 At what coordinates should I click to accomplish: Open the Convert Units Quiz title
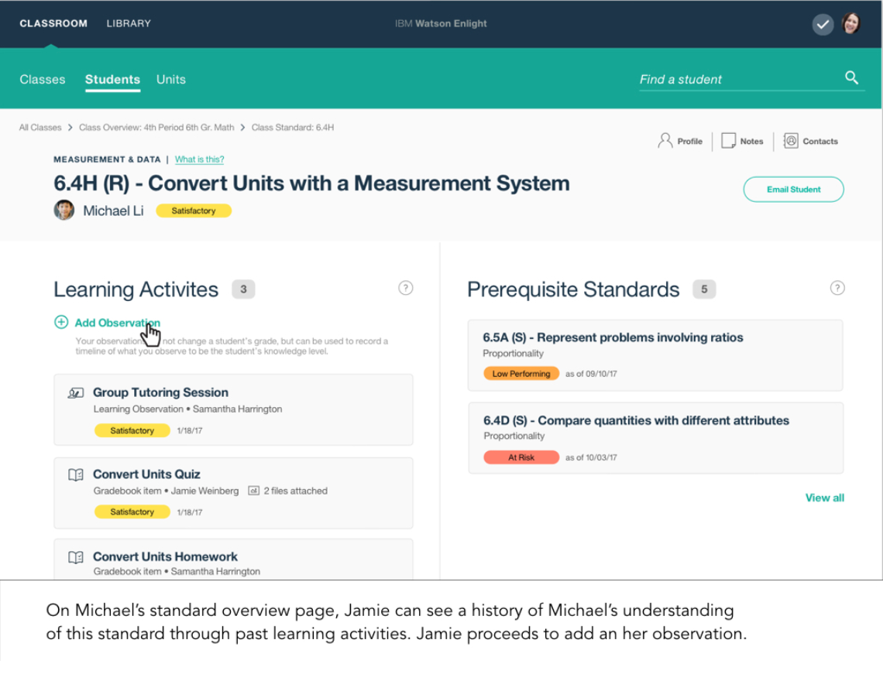point(146,474)
